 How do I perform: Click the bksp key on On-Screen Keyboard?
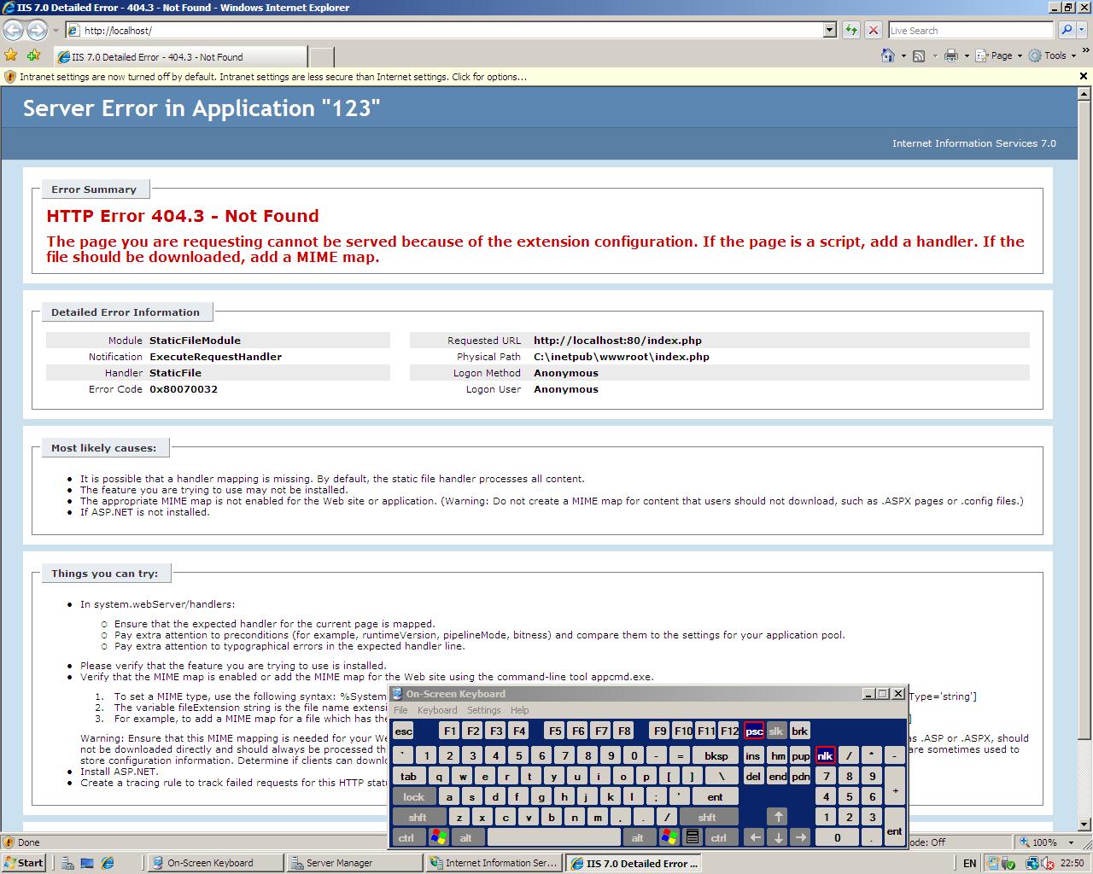(x=716, y=755)
